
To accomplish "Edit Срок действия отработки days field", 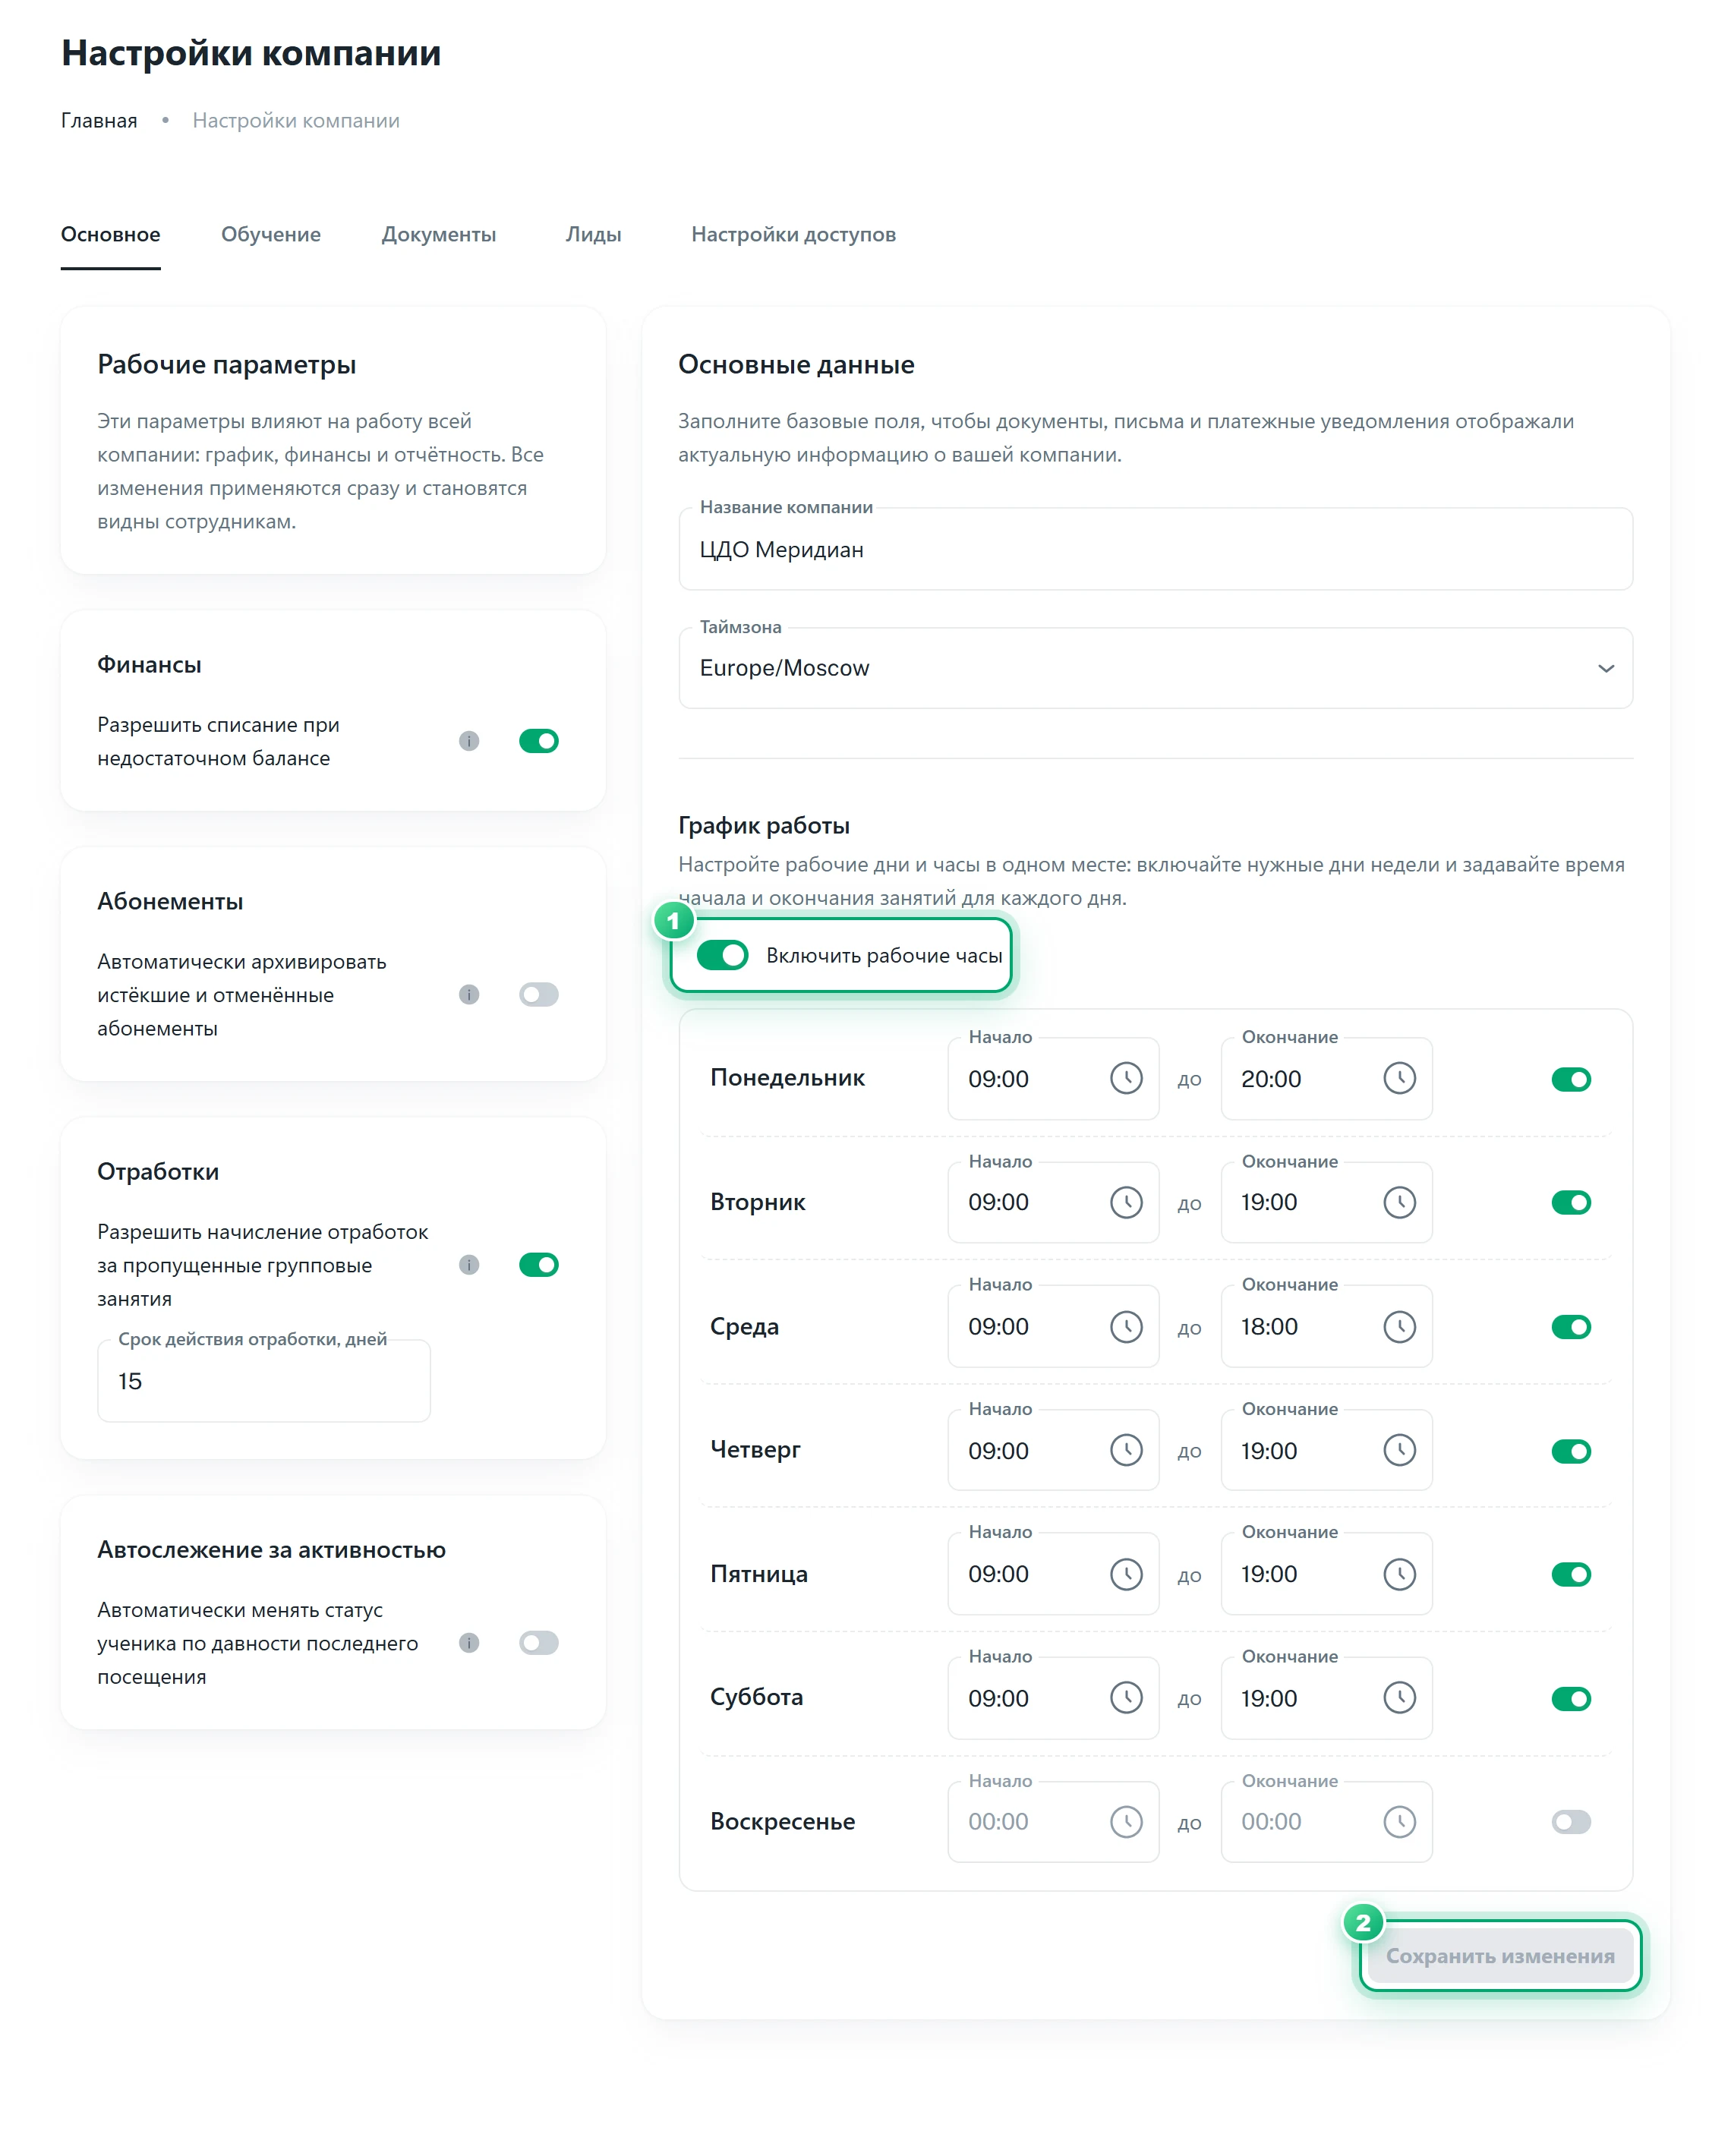I will tap(264, 1381).
